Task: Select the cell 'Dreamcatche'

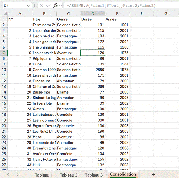Action: point(44,148)
